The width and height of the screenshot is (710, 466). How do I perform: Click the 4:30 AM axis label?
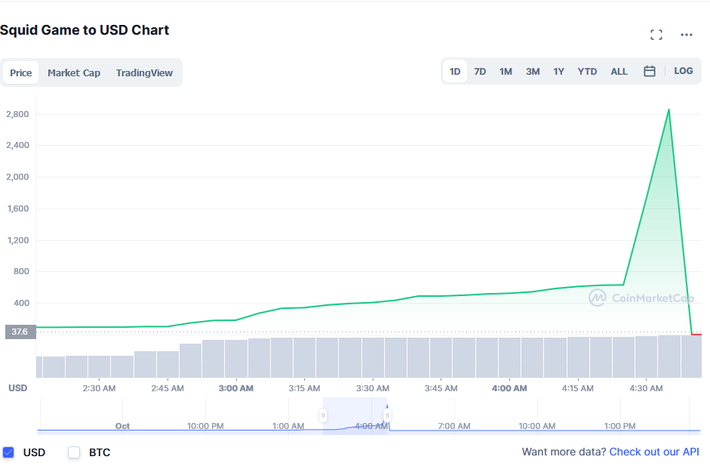[646, 388]
